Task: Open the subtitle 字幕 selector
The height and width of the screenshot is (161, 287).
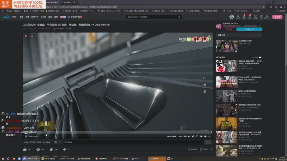Action: pyautogui.click(x=185, y=136)
